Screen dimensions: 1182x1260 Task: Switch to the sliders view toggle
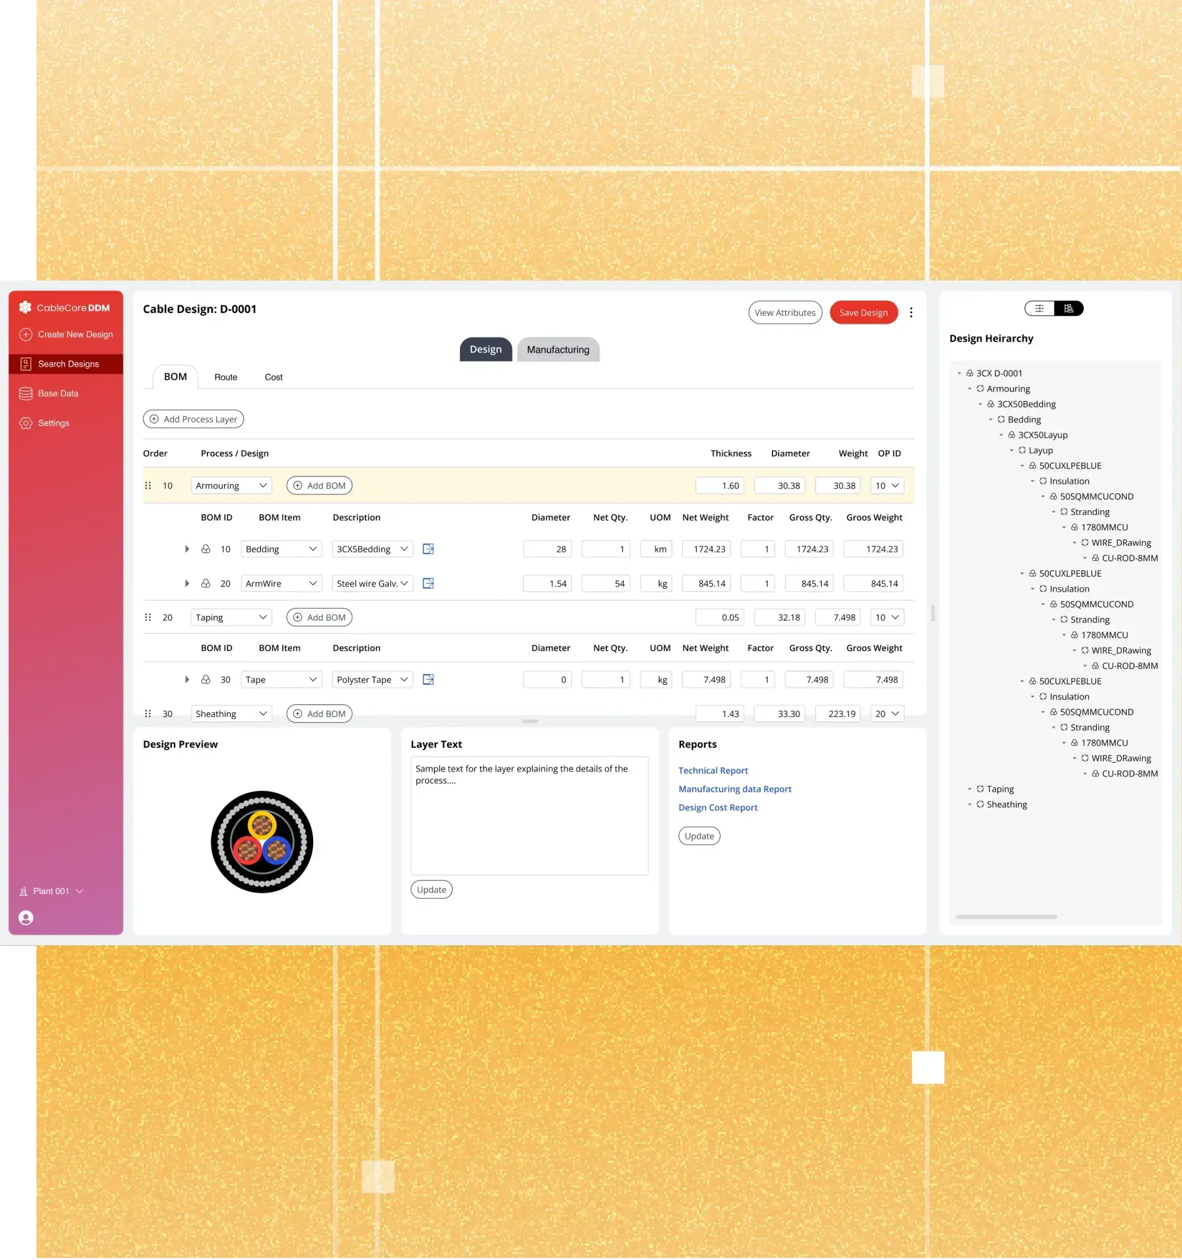click(x=1040, y=309)
